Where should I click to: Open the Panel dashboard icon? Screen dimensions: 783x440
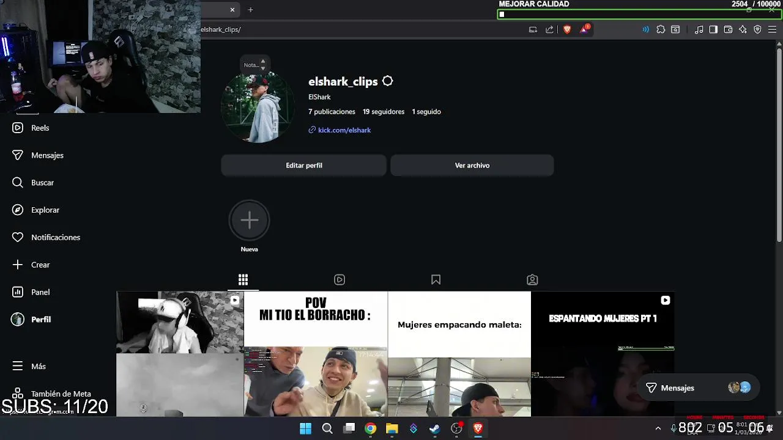pos(18,292)
